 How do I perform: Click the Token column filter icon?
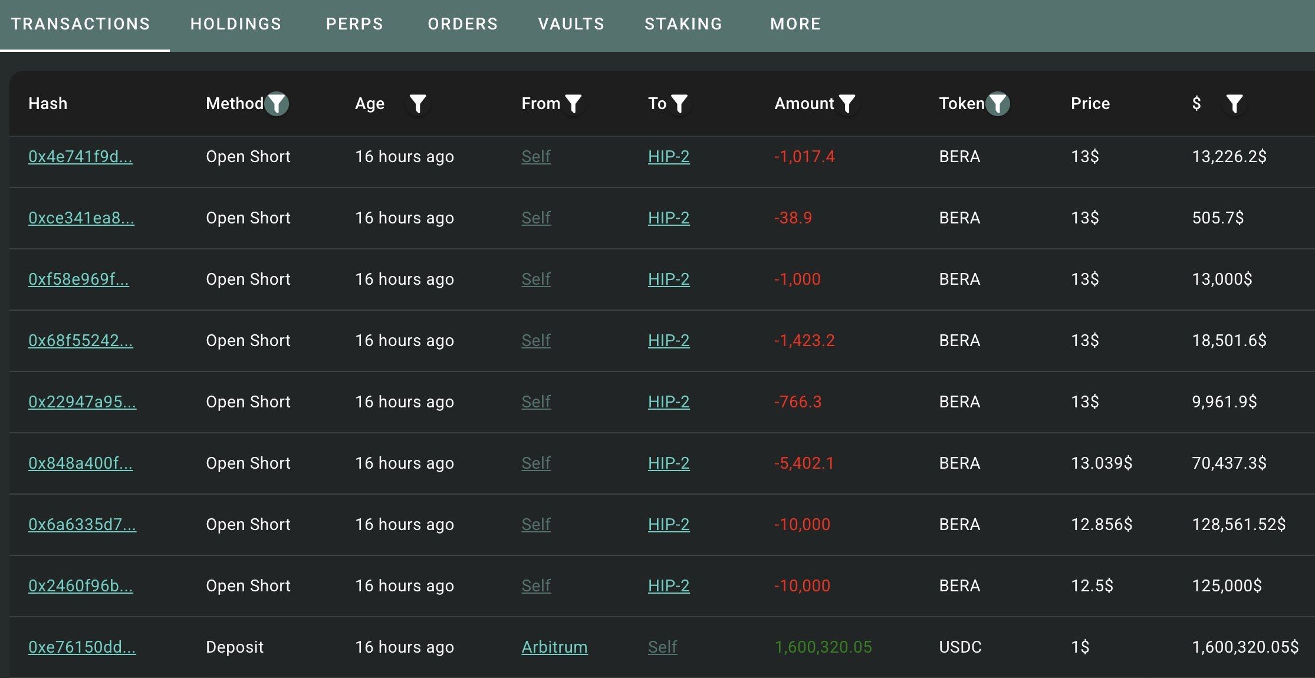(997, 104)
